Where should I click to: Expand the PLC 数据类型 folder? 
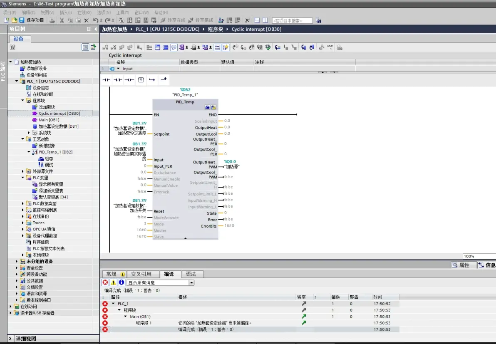(x=23, y=204)
